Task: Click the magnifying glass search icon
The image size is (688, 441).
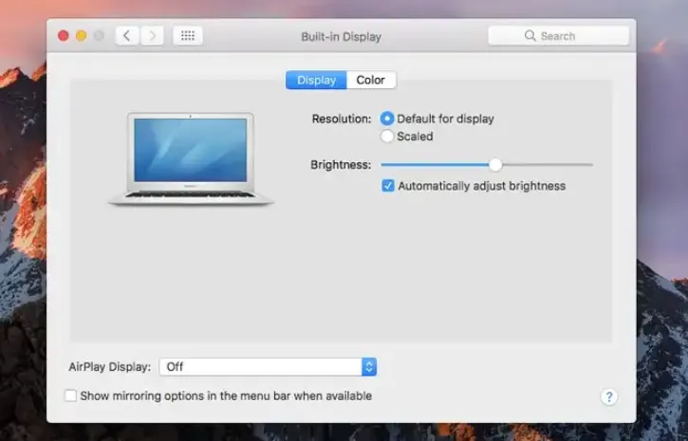Action: click(530, 36)
